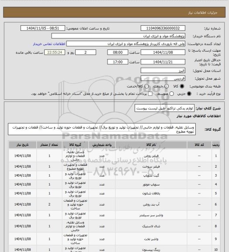Screen dimensions: 229x252
Task: Click the کد کالا column header
Action: [x=199, y=145]
